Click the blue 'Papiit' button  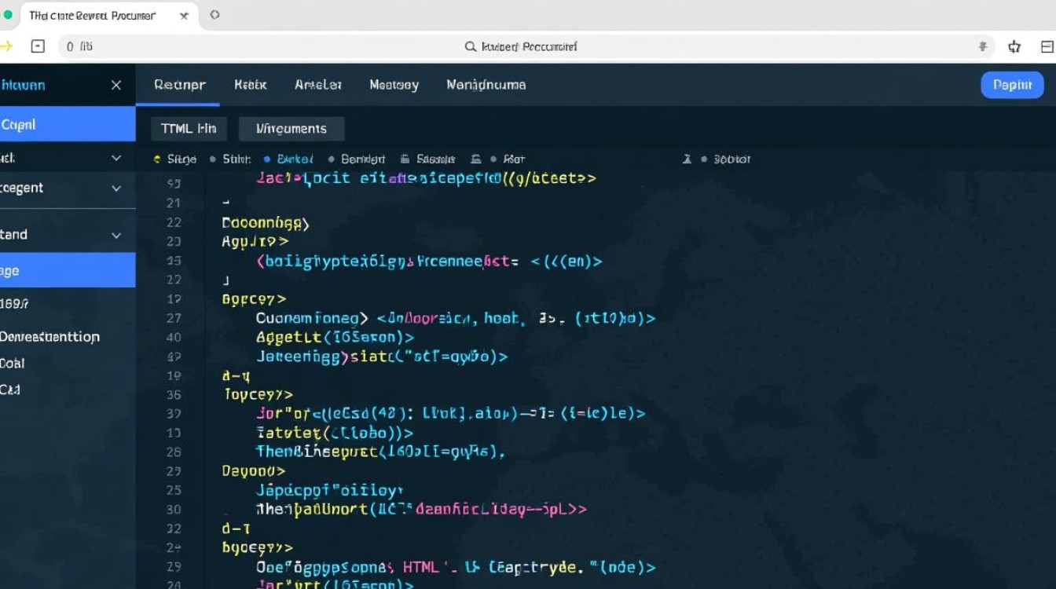click(1012, 85)
